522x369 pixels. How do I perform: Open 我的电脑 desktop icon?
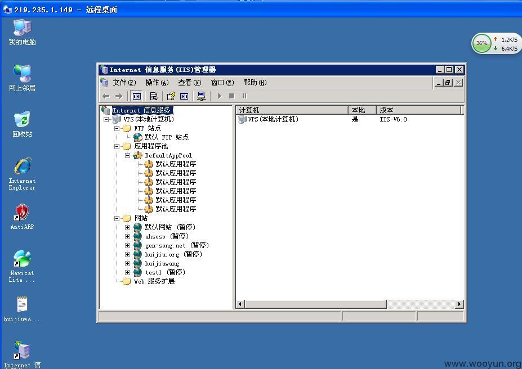(22, 32)
